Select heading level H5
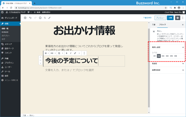The height and width of the screenshot is (117, 186). tap(171, 56)
